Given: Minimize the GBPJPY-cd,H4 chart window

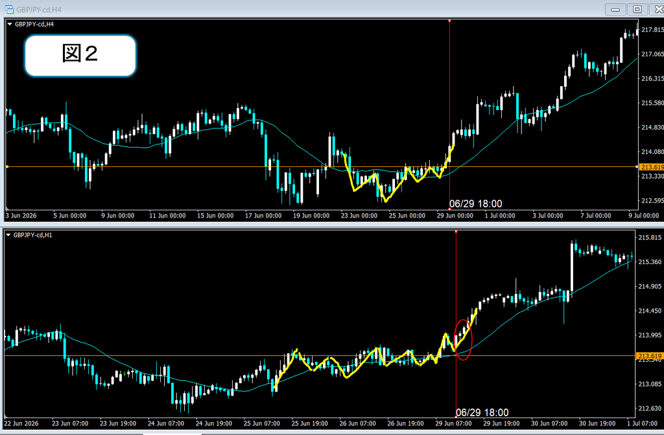Looking at the screenshot, I should 615,9.
